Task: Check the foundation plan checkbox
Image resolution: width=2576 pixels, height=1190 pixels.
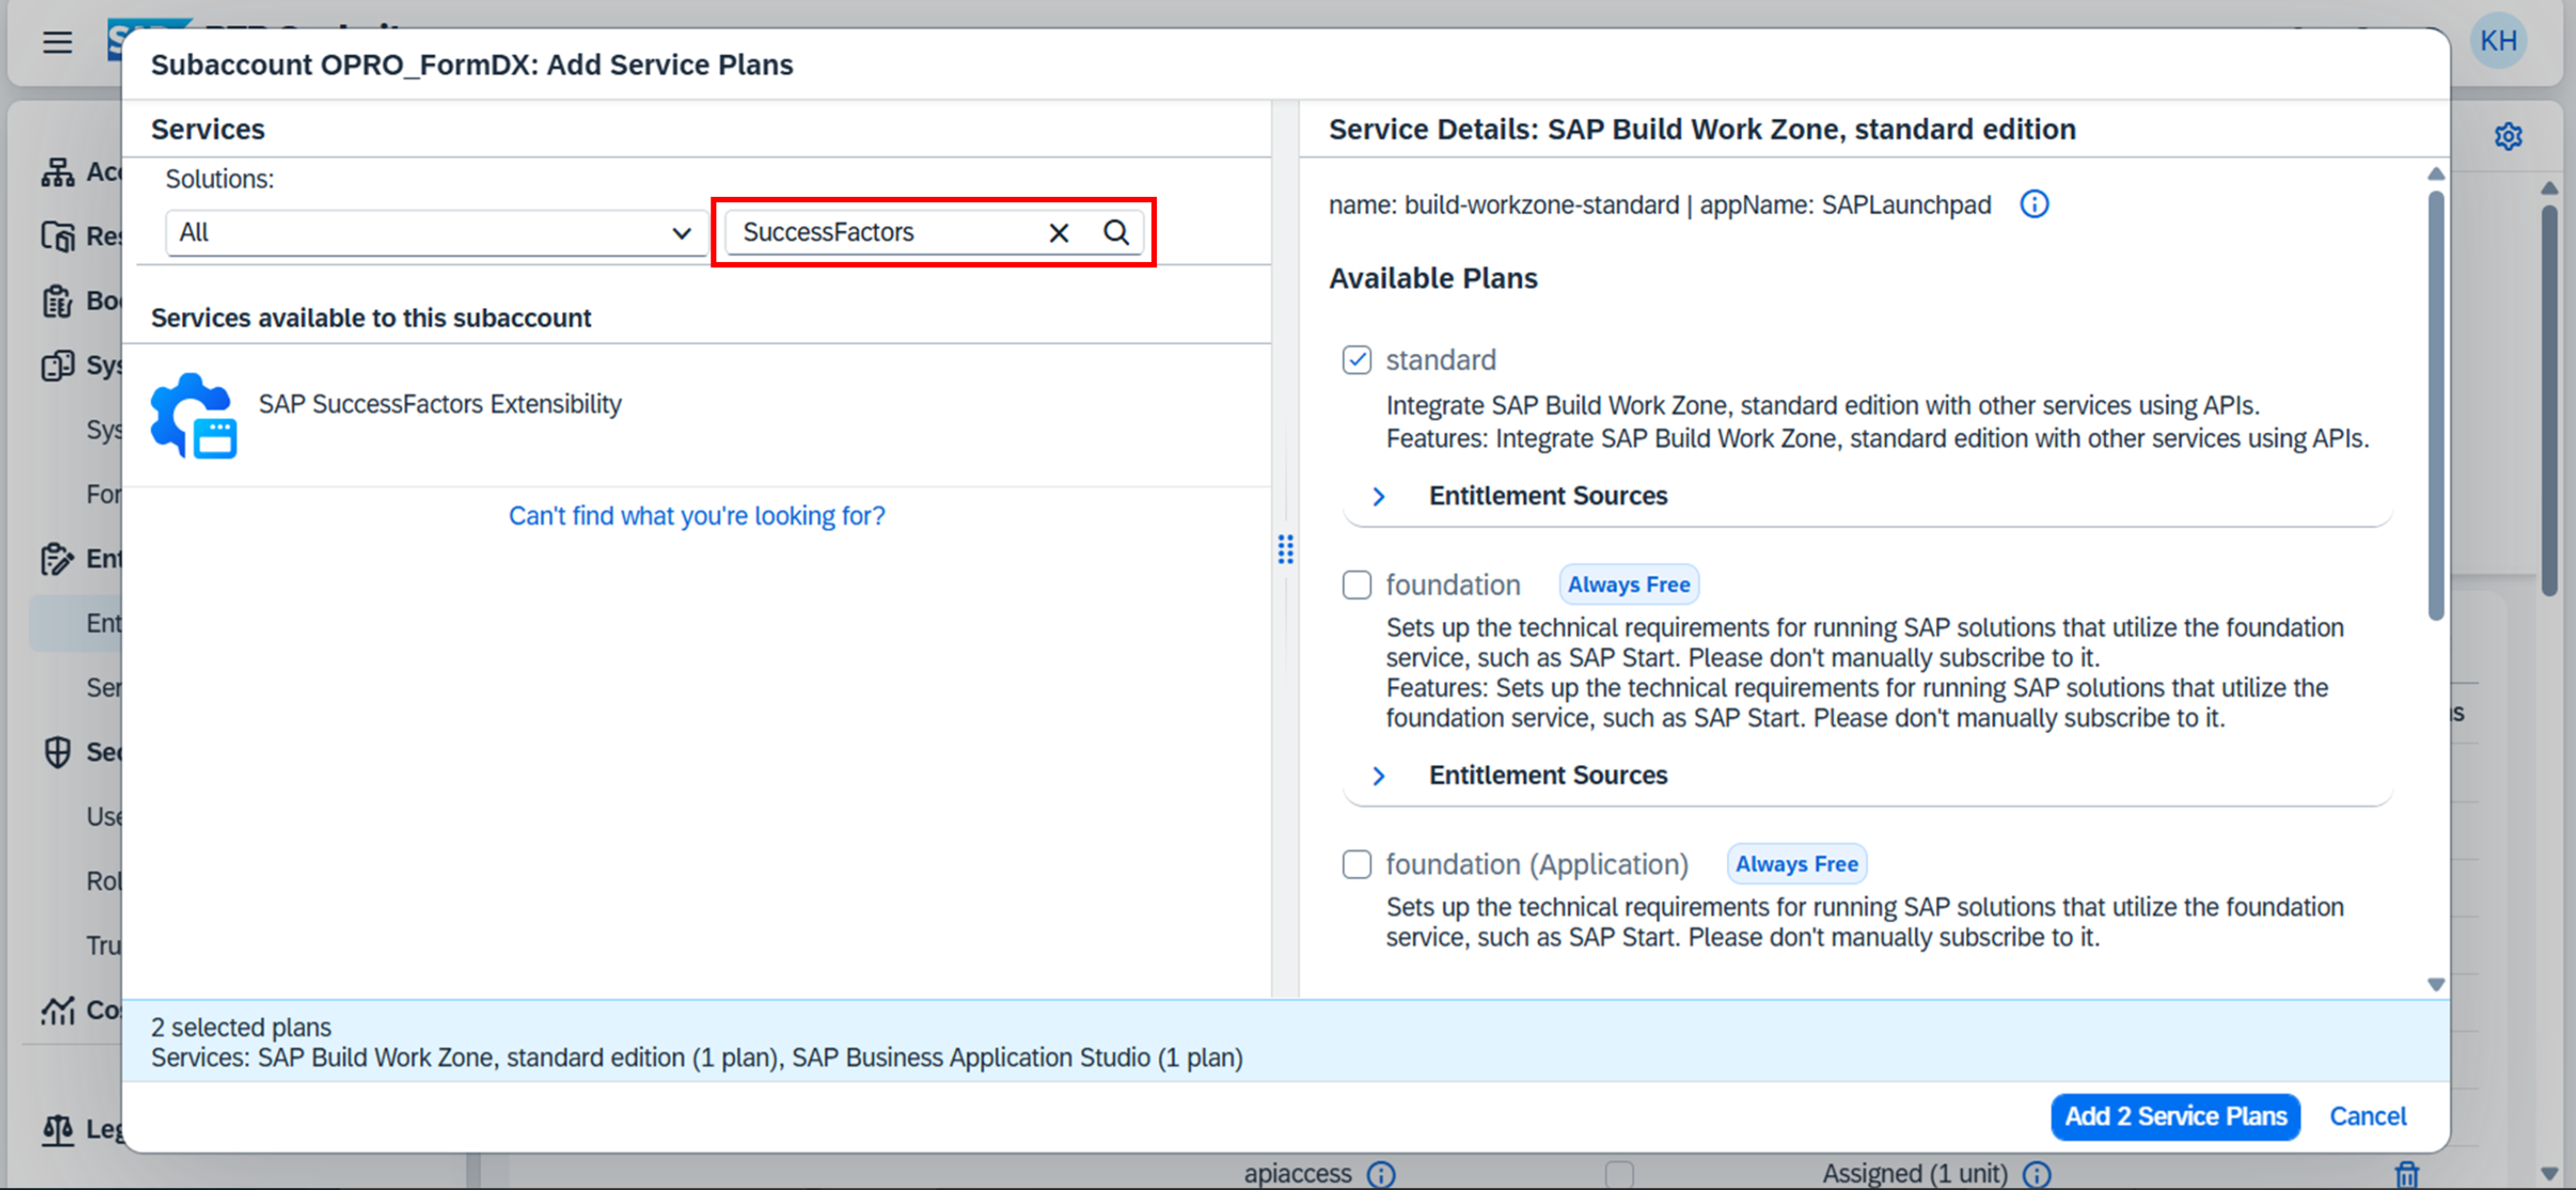Action: click(x=1356, y=585)
